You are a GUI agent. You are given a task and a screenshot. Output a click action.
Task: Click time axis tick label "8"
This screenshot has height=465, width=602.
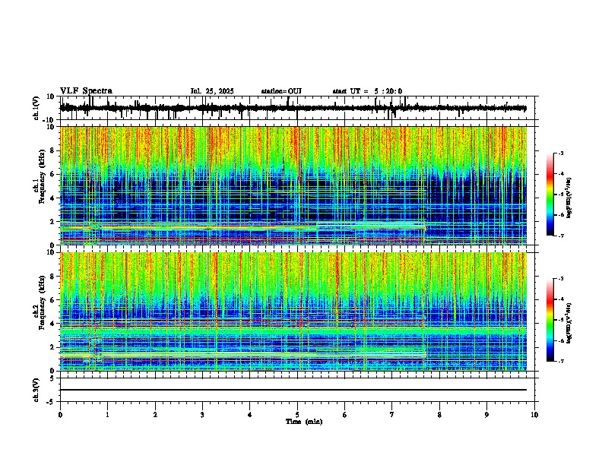coord(439,415)
